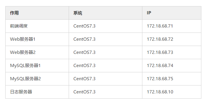This screenshot has width=204, height=106.
Task: Click IP address 172.18.68.75
Action: pyautogui.click(x=160, y=79)
